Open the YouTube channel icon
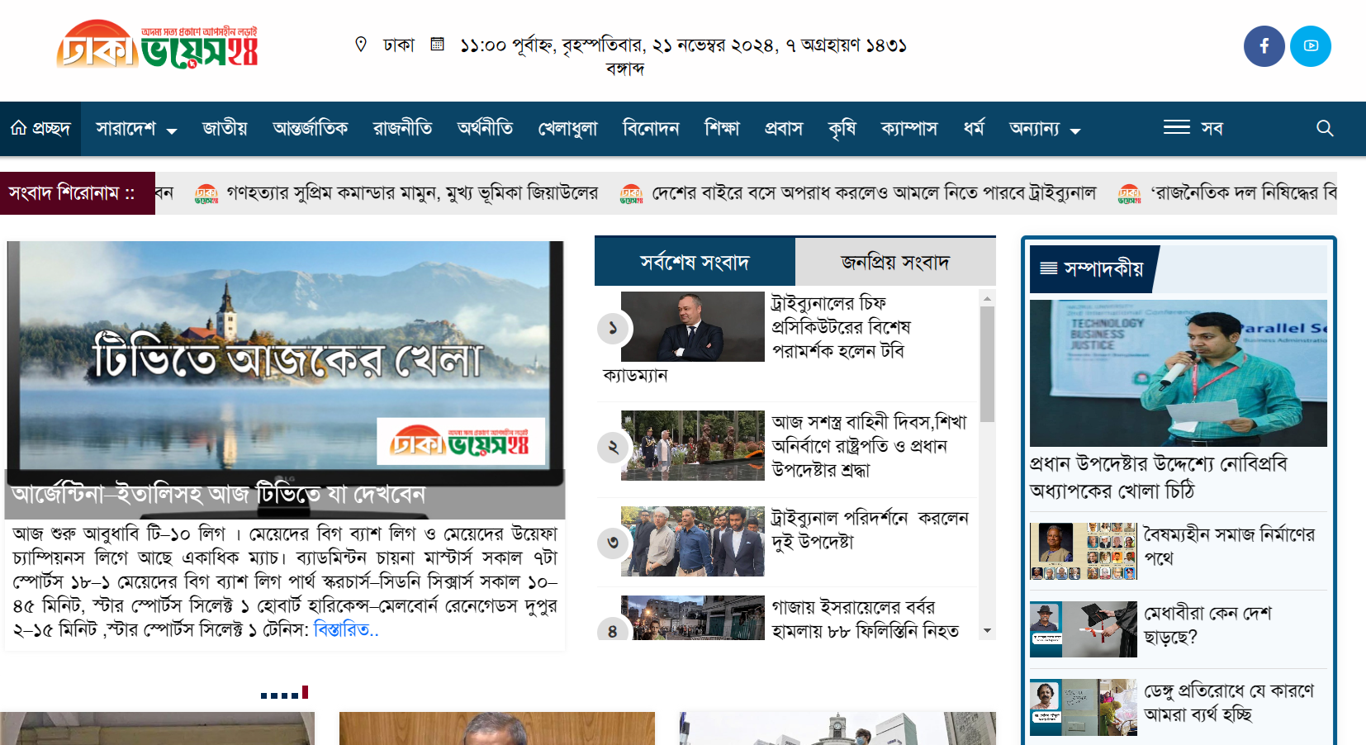Screen dimensions: 1366x745 point(1311,46)
